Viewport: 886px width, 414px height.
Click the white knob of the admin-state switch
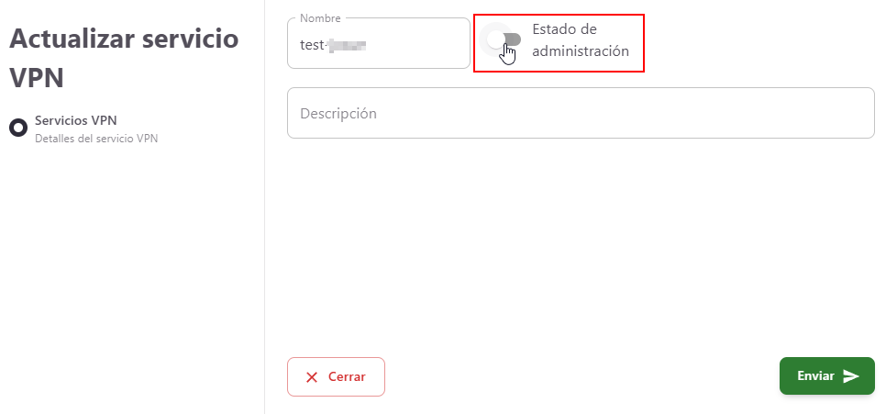[x=496, y=40]
